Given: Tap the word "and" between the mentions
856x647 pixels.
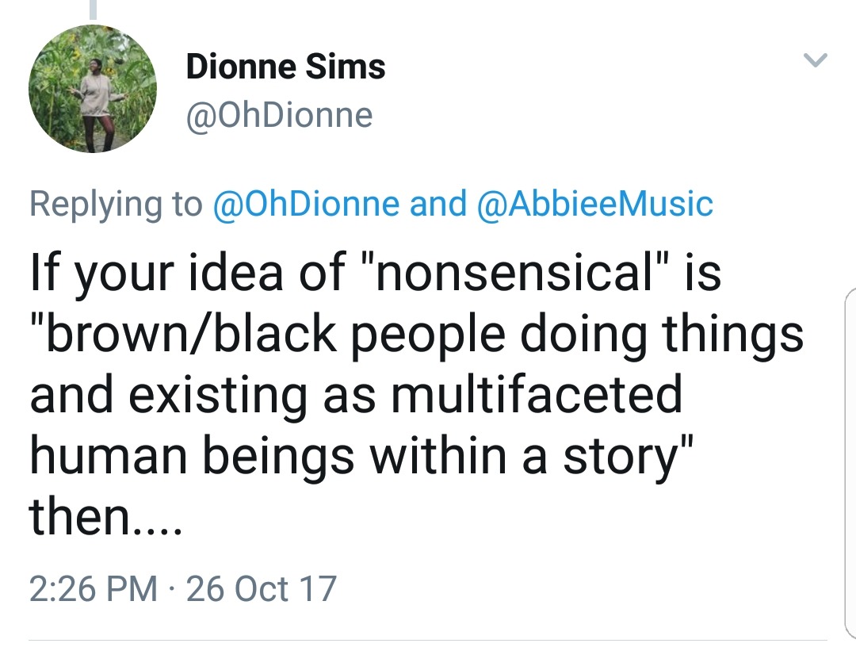Looking at the screenshot, I should click(438, 204).
